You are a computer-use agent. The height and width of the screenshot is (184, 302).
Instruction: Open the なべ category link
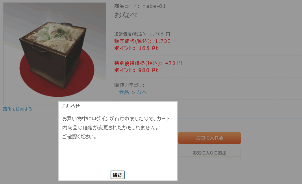pyautogui.click(x=142, y=92)
